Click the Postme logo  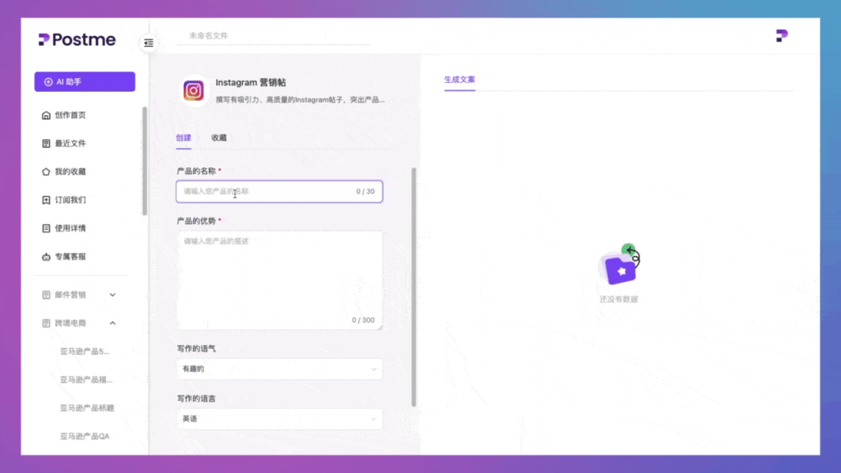76,39
